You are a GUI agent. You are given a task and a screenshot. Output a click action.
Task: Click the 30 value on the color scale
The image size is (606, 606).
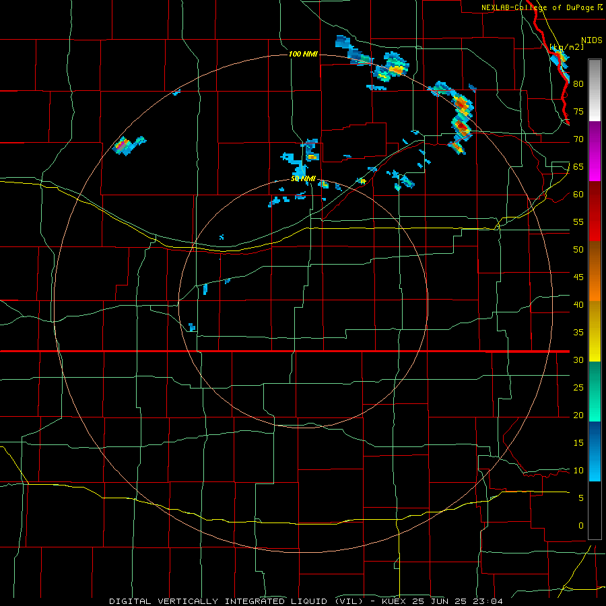(578, 360)
